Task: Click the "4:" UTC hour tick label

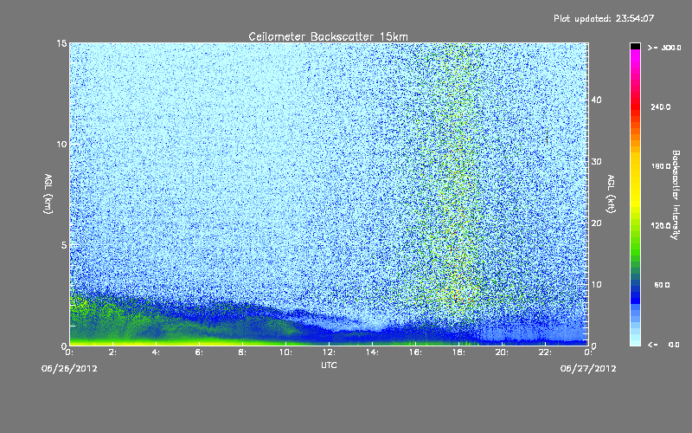Action: click(x=157, y=352)
